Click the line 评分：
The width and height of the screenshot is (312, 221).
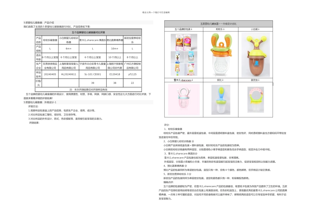(167, 125)
